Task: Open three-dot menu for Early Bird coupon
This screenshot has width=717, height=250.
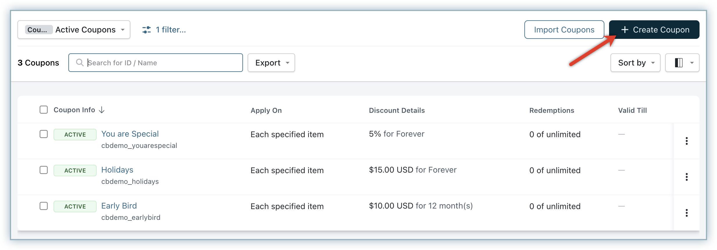Action: [x=686, y=213]
